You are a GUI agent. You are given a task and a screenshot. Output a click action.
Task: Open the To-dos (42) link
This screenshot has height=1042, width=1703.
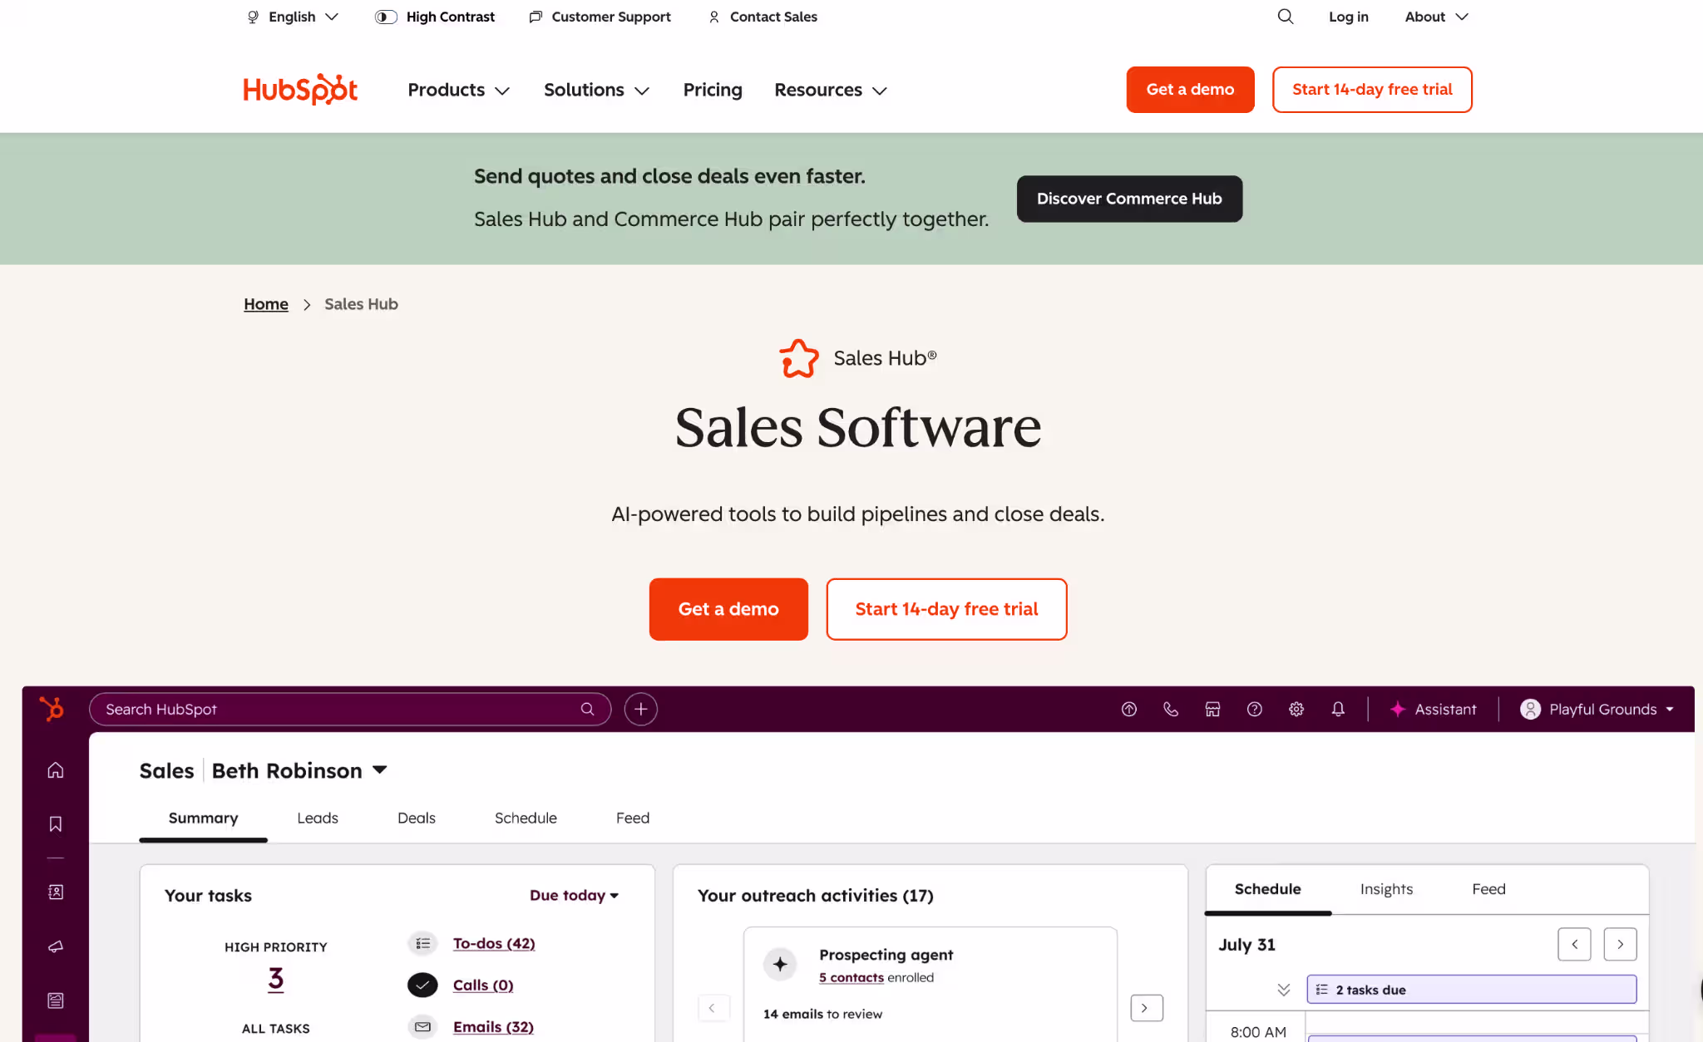(x=494, y=943)
